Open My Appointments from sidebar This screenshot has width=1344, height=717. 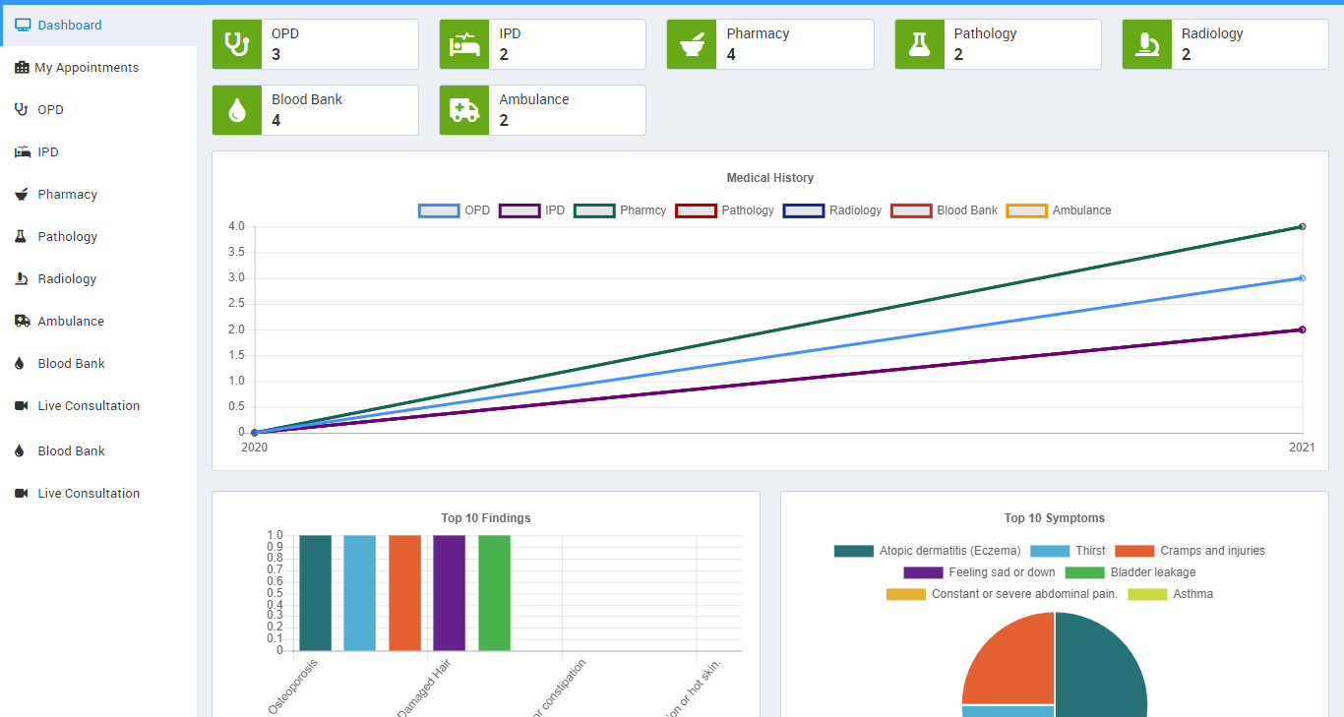click(87, 68)
